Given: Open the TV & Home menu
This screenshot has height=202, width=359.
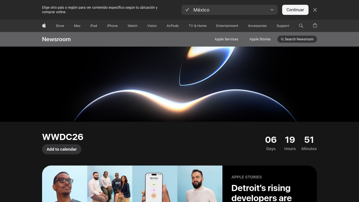Looking at the screenshot, I should [198, 26].
